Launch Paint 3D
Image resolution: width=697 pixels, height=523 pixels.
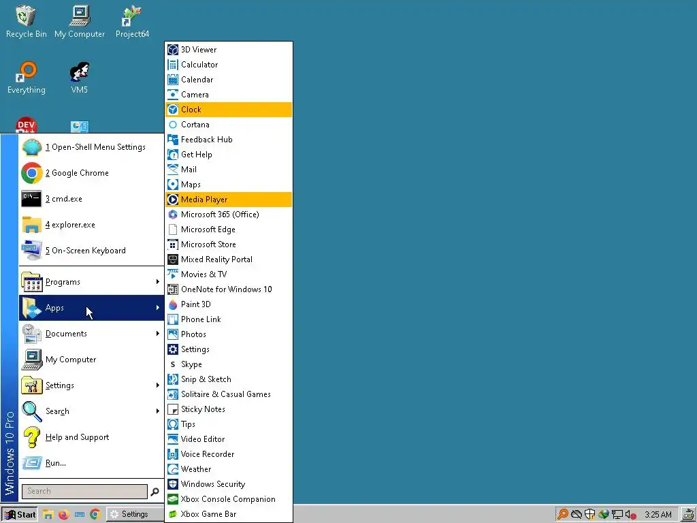pyautogui.click(x=229, y=304)
